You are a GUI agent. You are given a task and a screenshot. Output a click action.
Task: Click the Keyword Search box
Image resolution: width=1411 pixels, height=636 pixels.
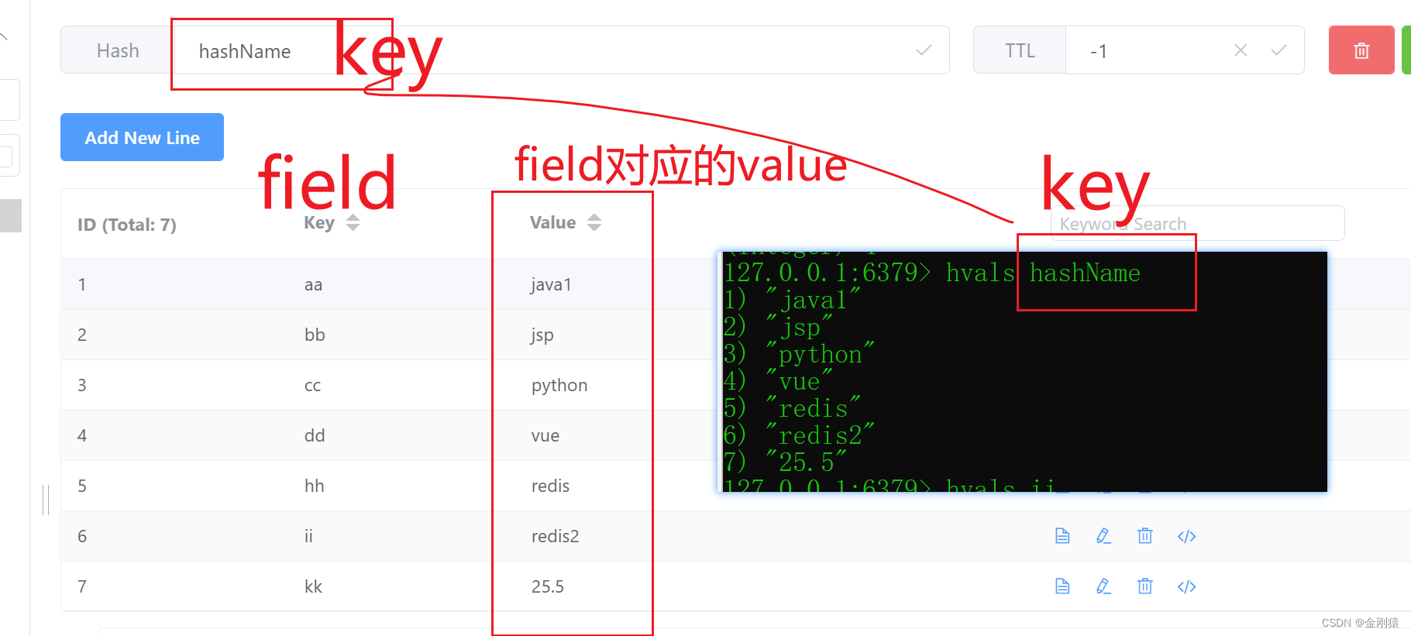pyautogui.click(x=1197, y=223)
